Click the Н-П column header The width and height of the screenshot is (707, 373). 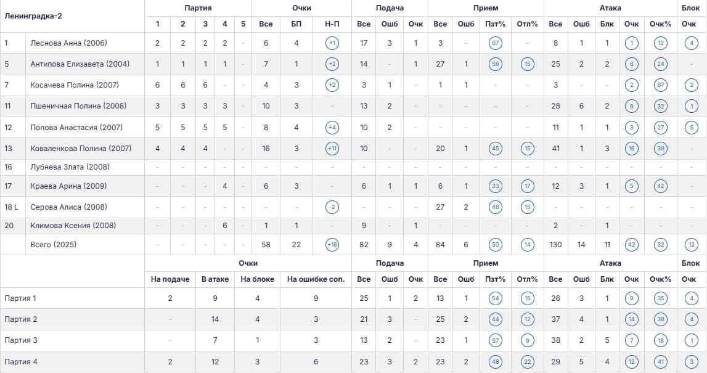click(x=332, y=24)
